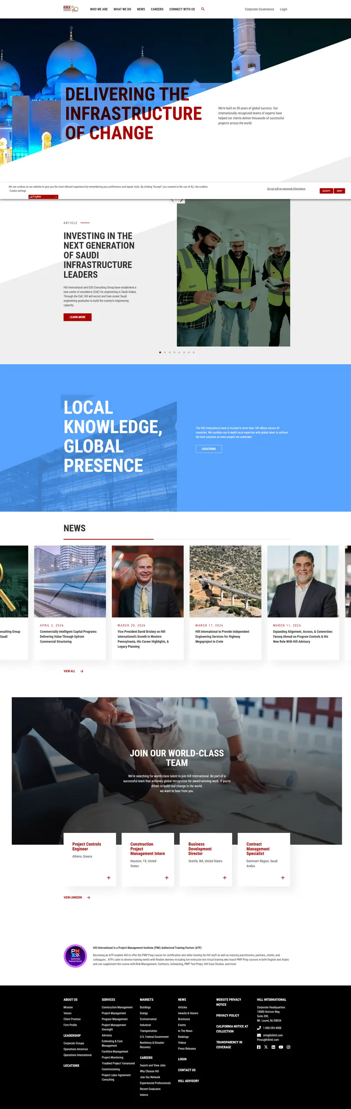351x1109 pixels.
Task: Click the arrow next to View All
Action: tap(82, 671)
